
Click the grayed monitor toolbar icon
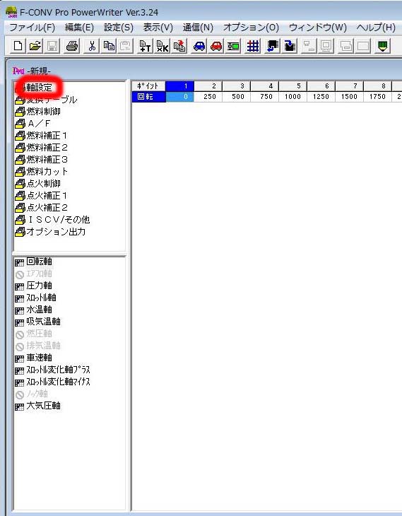pyautogui.click(x=326, y=46)
